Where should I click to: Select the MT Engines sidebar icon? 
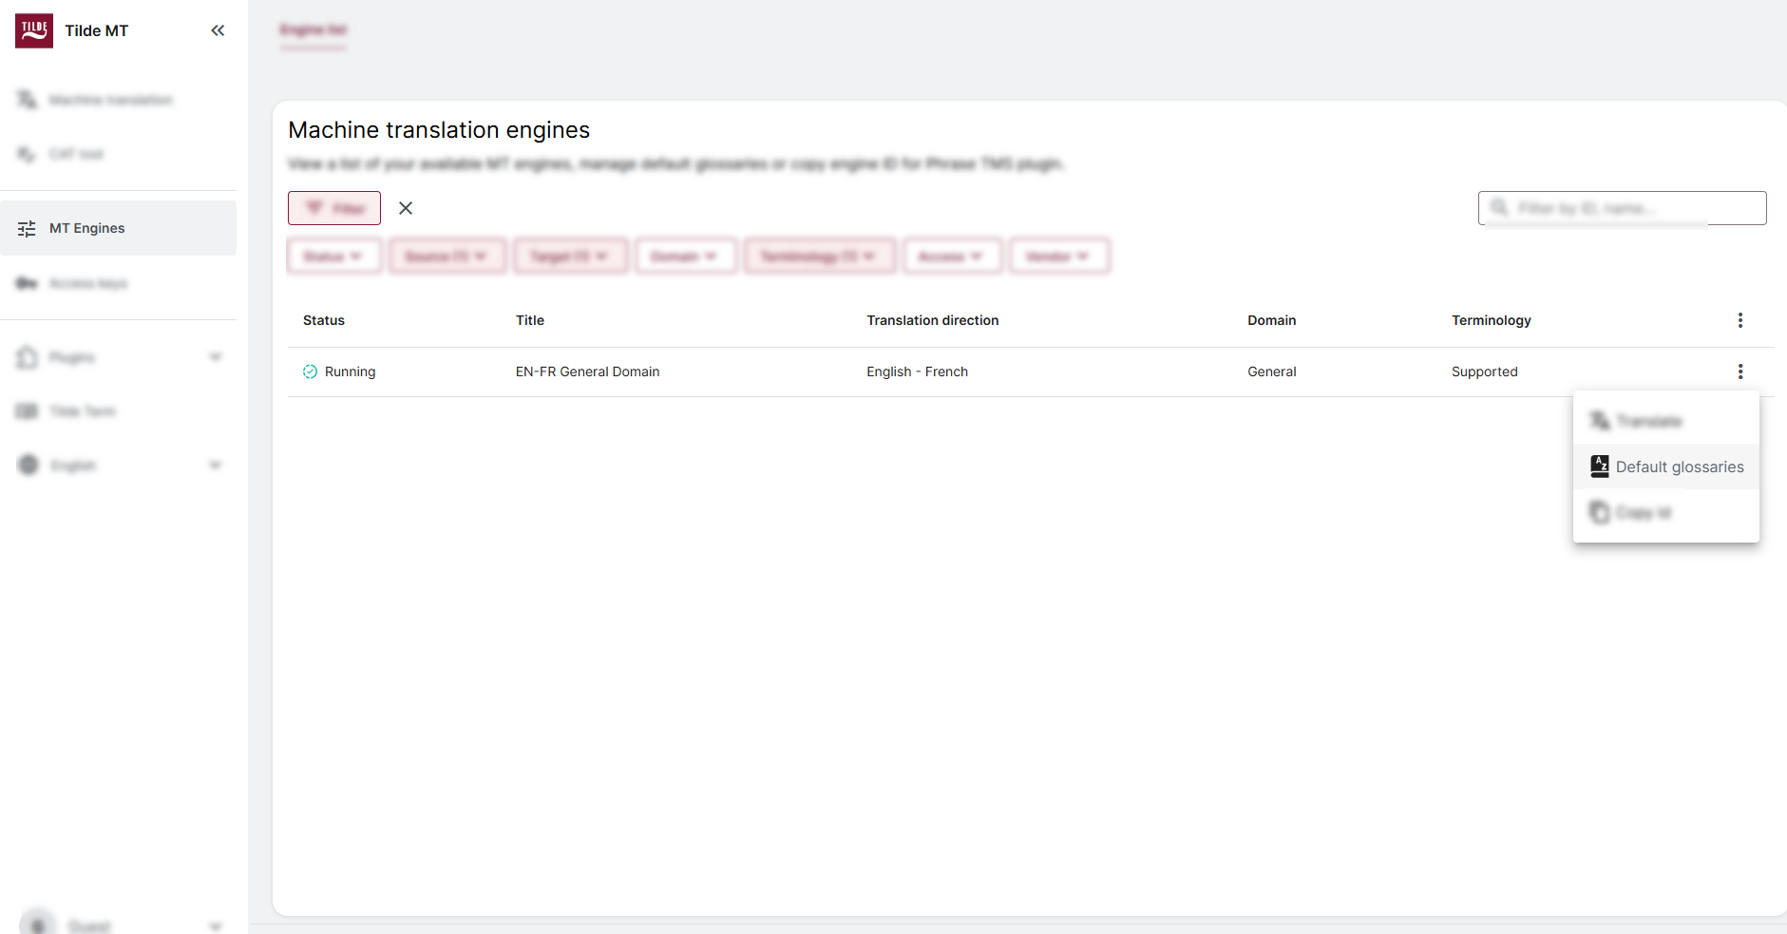click(x=27, y=228)
